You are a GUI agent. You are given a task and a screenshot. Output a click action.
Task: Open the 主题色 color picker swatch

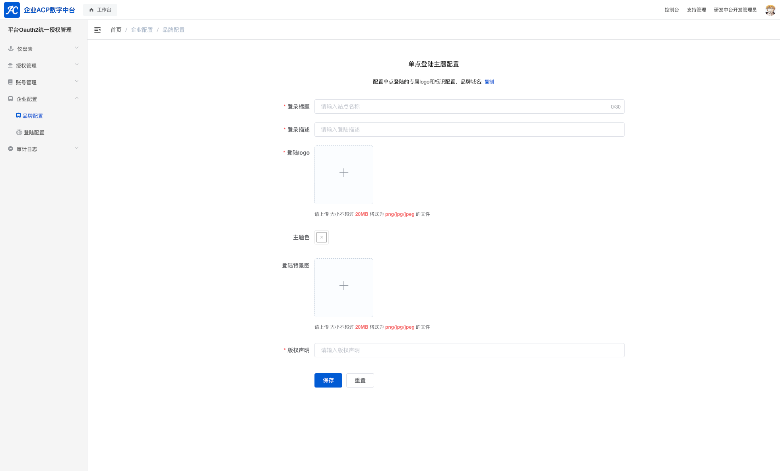pos(321,237)
